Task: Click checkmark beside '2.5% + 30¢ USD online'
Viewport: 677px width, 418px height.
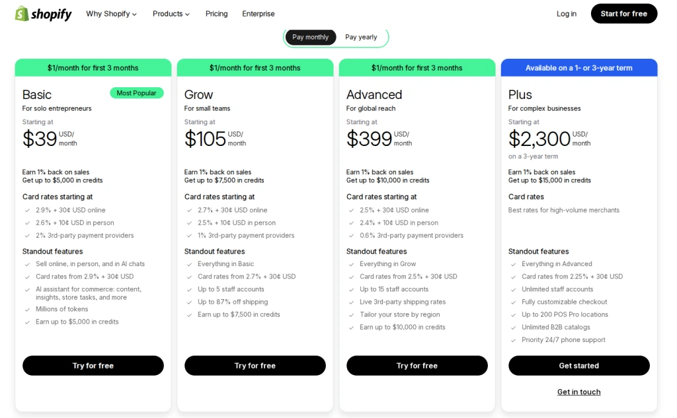Action: click(x=351, y=211)
